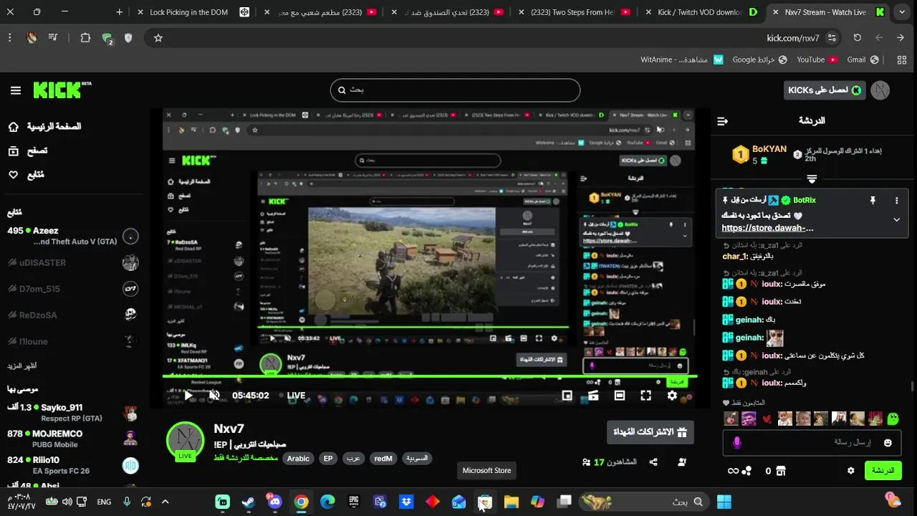Image resolution: width=917 pixels, height=516 pixels.
Task: Open the emoji picker in chat input
Action: [x=888, y=443]
